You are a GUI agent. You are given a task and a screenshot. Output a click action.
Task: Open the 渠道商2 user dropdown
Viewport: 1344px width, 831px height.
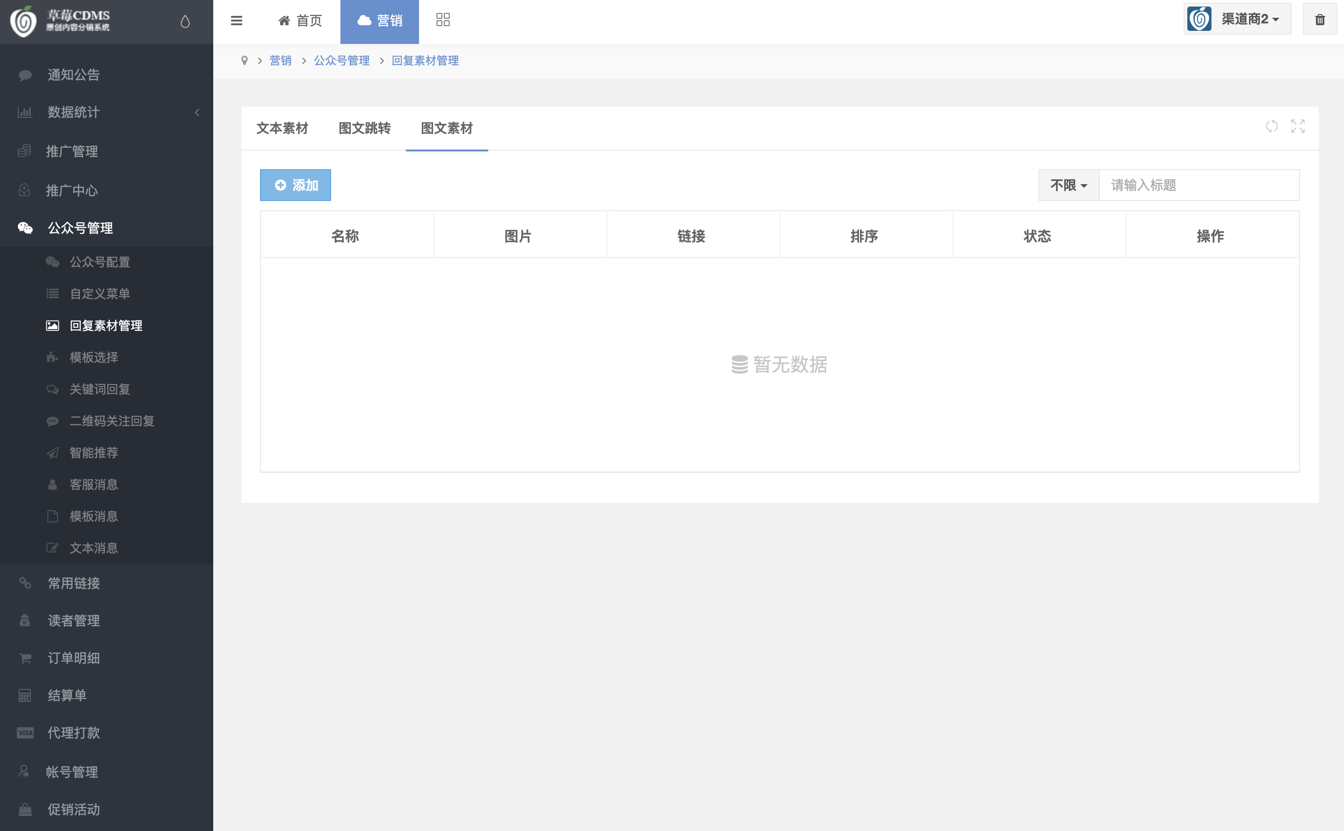click(1237, 19)
